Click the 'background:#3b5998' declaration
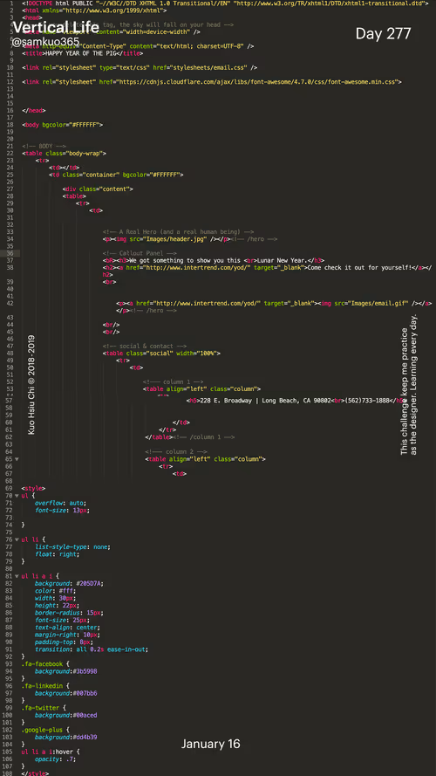 (65, 671)
